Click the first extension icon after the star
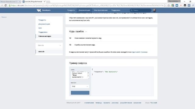The image size is (195, 109). [168, 5]
